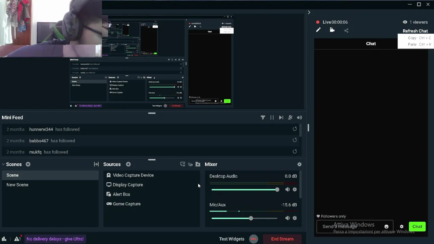Click the Mixer panel scrollbar
The height and width of the screenshot is (244, 434).
click(x=300, y=185)
